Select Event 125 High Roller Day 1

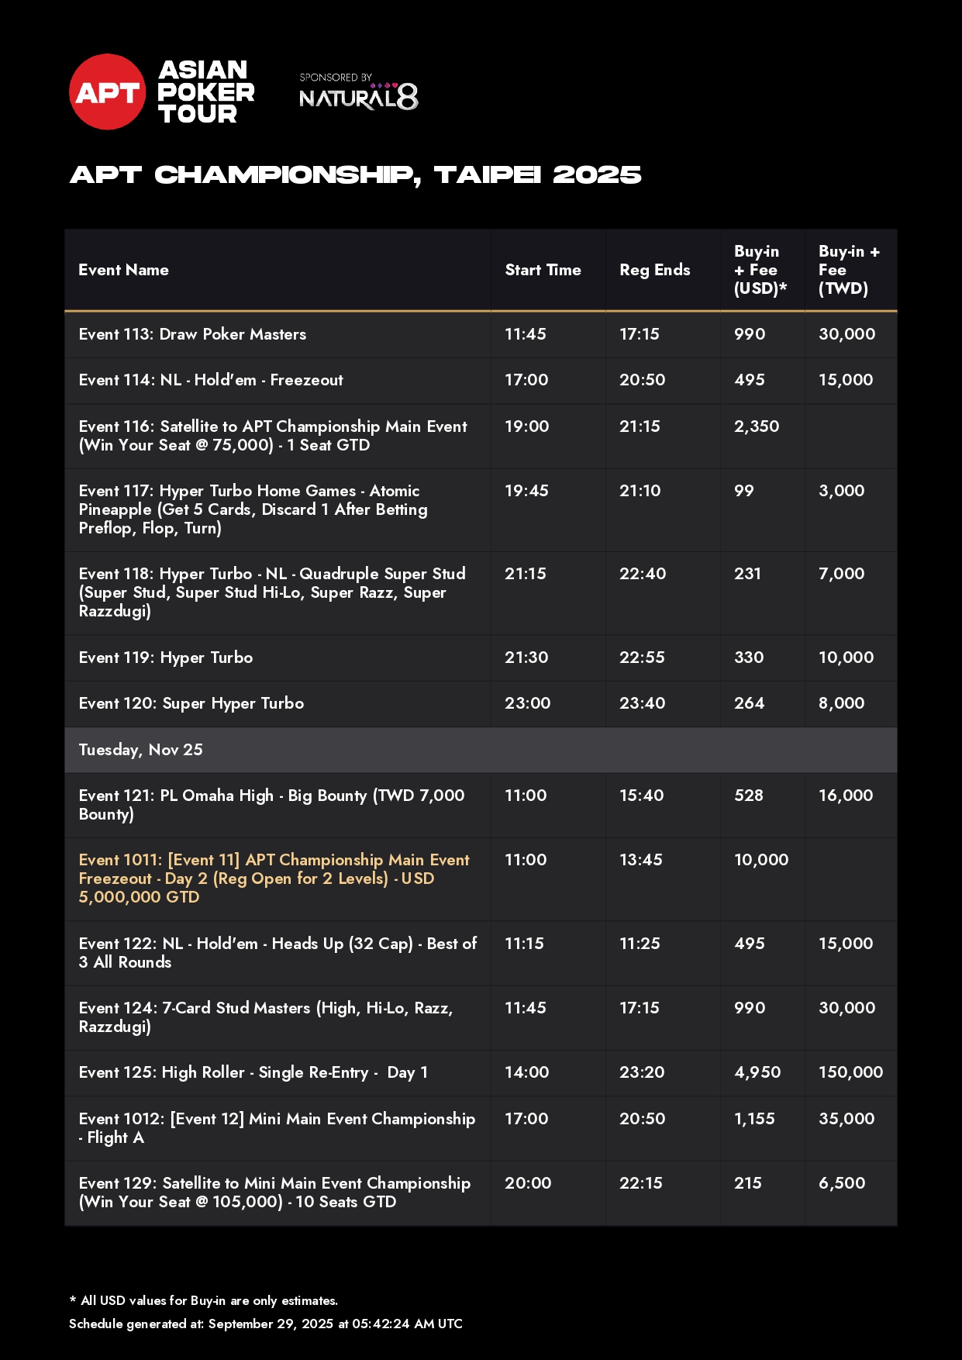coord(253,1072)
